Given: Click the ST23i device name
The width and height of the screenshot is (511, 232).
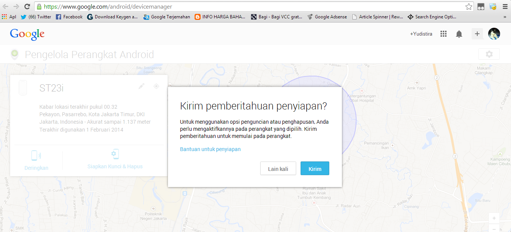Looking at the screenshot, I should click(52, 88).
